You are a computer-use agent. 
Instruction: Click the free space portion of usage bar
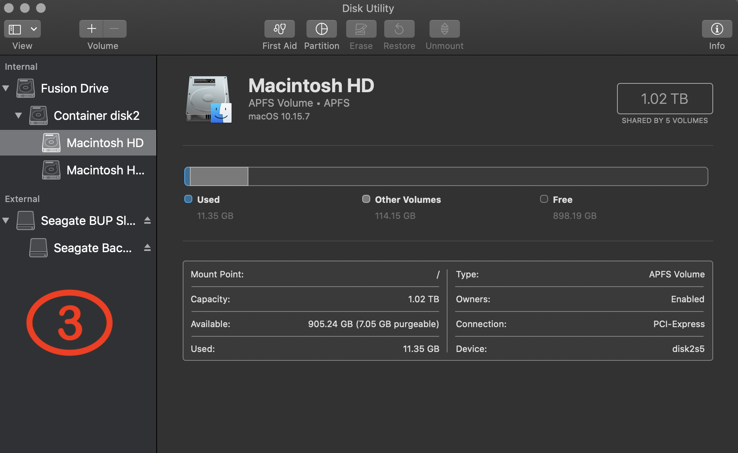pos(478,176)
